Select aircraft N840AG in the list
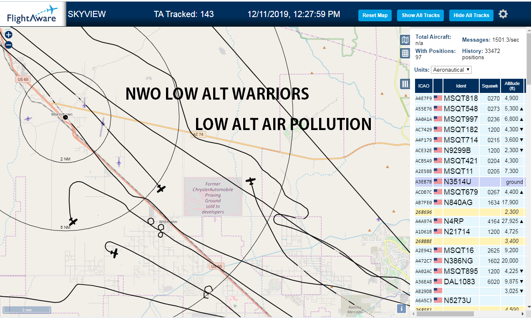This screenshot has height=318, width=531. [470, 203]
